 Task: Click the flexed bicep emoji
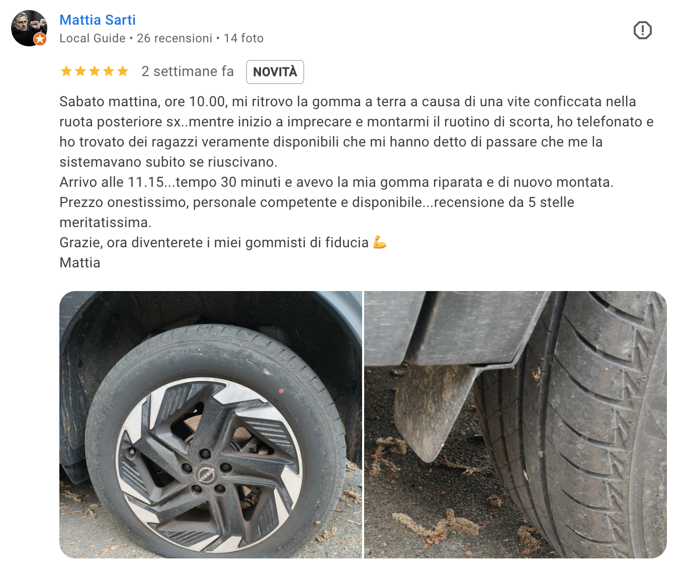380,243
